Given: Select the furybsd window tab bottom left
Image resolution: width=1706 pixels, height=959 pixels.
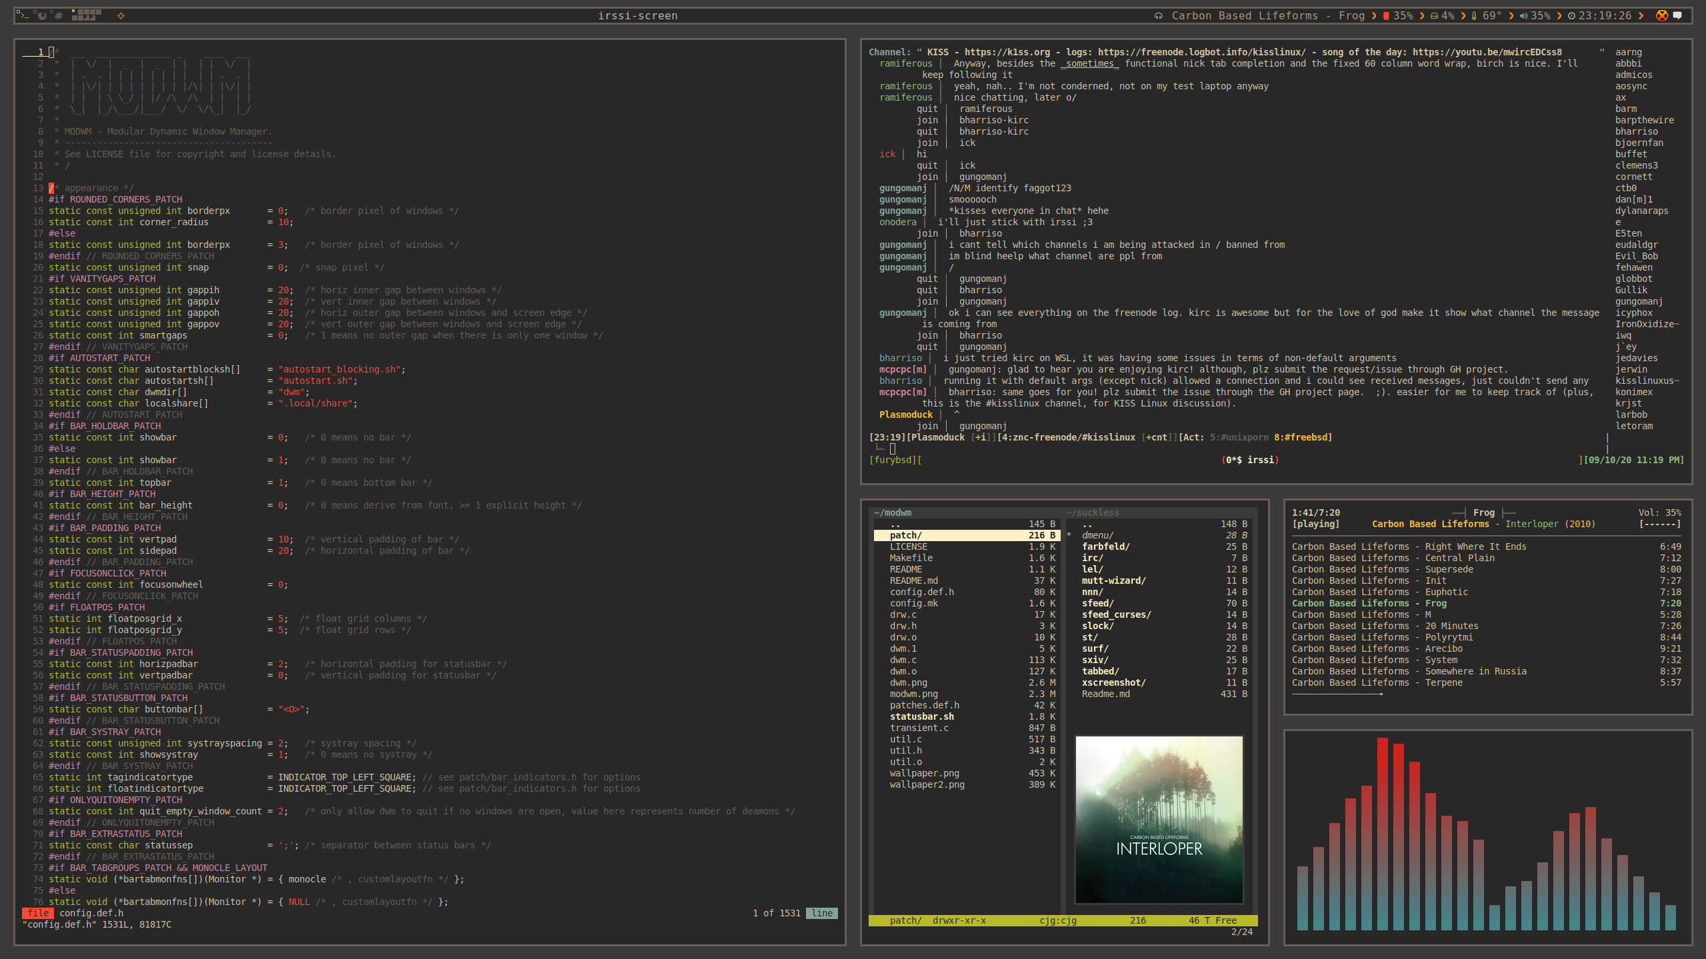Looking at the screenshot, I should pyautogui.click(x=895, y=459).
